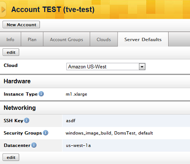Click the edit button above the Cloud row

point(11,52)
